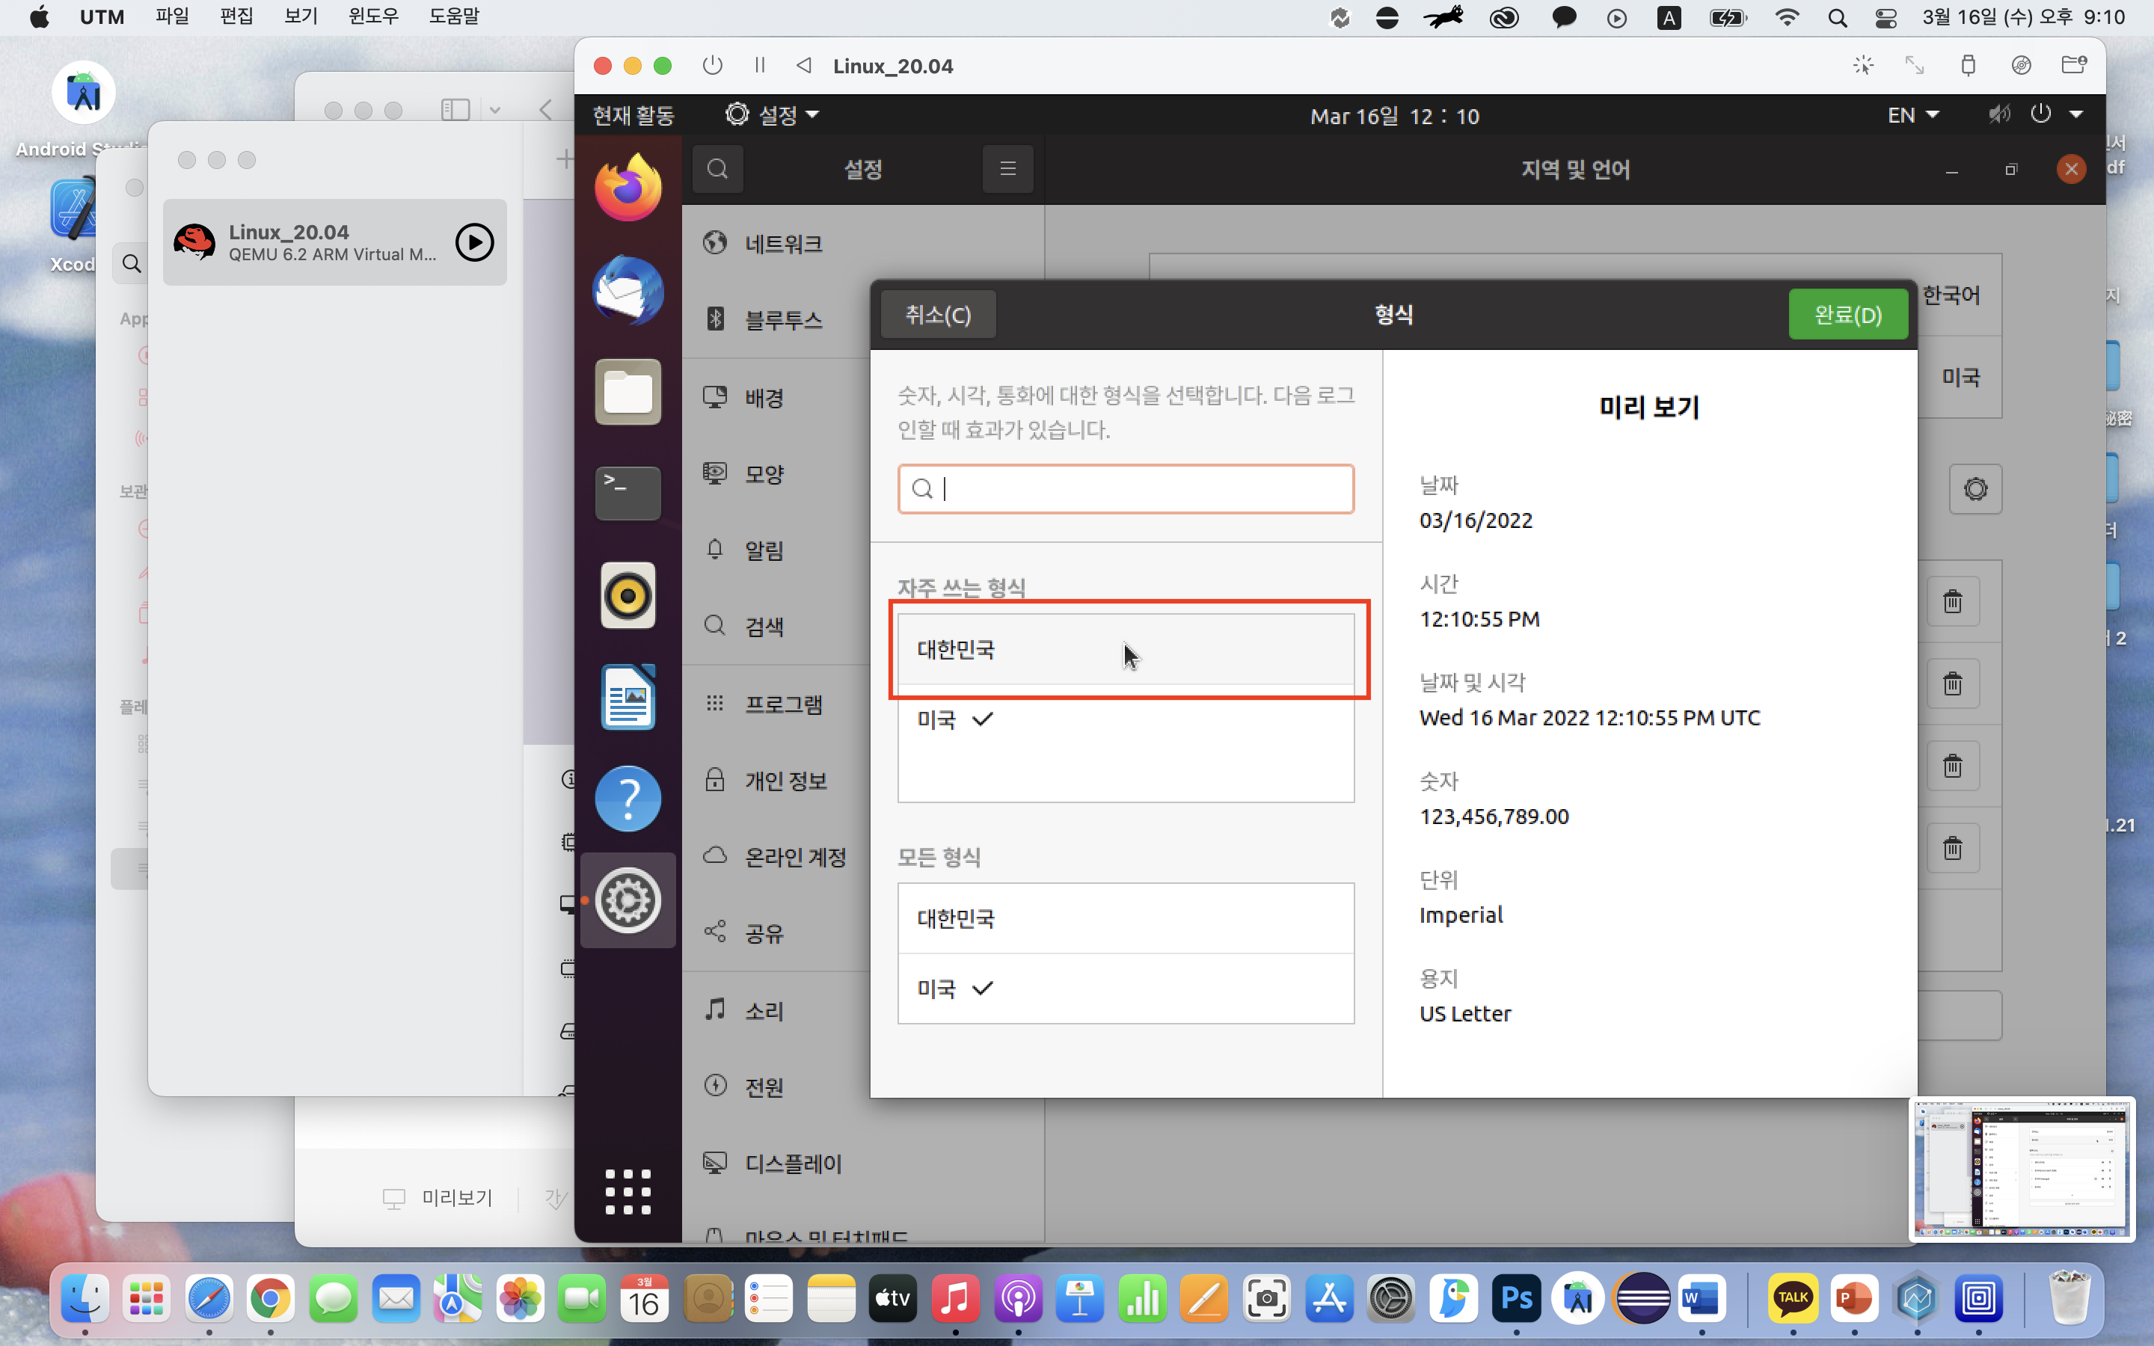
Task: Launch Thunderbird mail from the dock
Action: click(628, 290)
